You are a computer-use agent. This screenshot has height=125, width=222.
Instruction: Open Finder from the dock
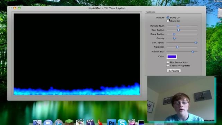[37, 123]
